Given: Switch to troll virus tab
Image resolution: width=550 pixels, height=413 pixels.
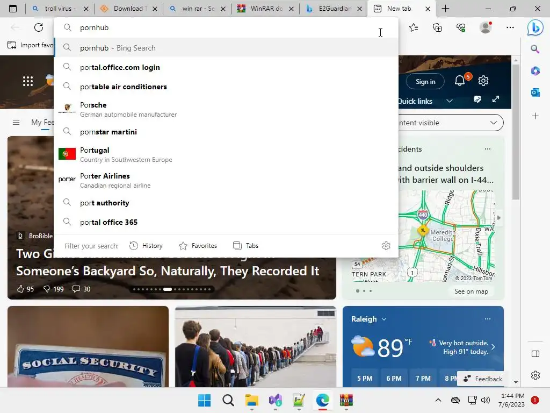Looking at the screenshot, I should click(x=60, y=9).
